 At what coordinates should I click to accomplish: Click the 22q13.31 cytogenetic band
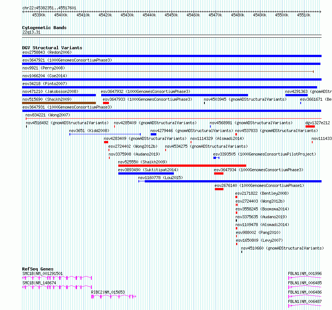point(172,36)
